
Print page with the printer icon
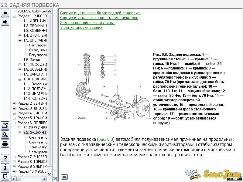5,143
